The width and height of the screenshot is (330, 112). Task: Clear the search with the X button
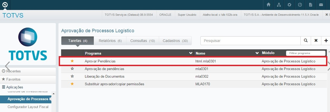[316, 41]
